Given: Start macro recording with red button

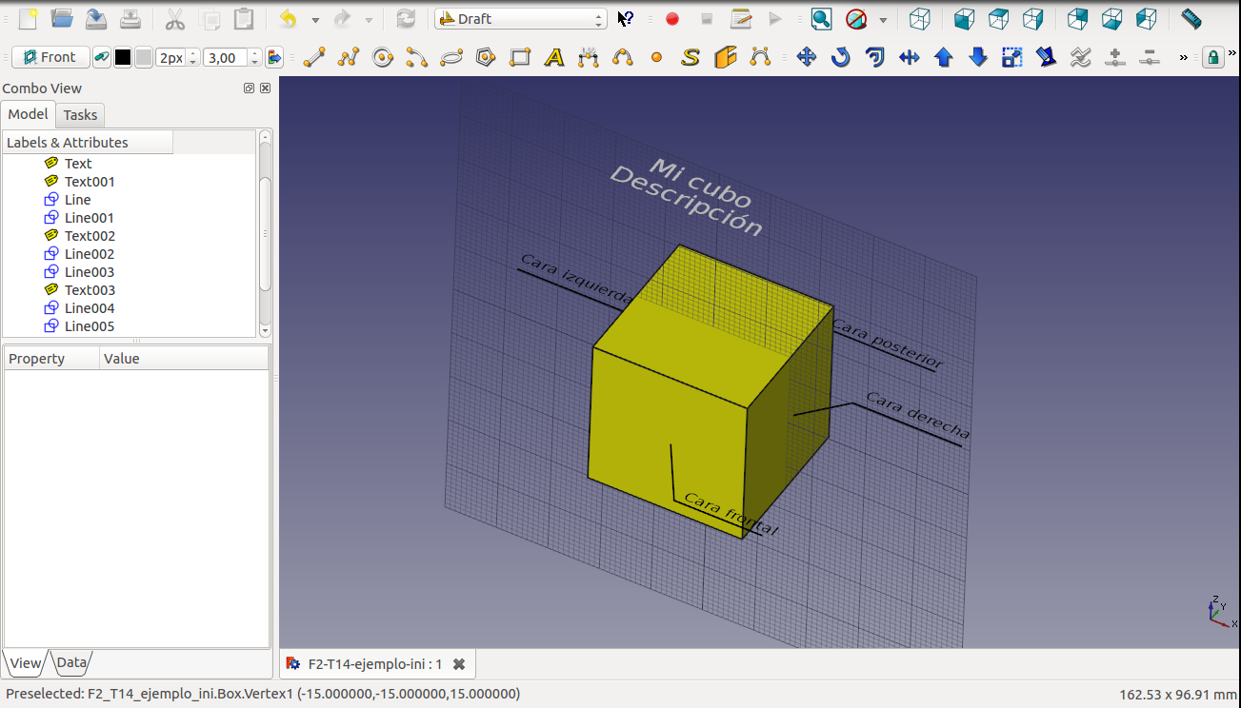Looking at the screenshot, I should (x=672, y=19).
